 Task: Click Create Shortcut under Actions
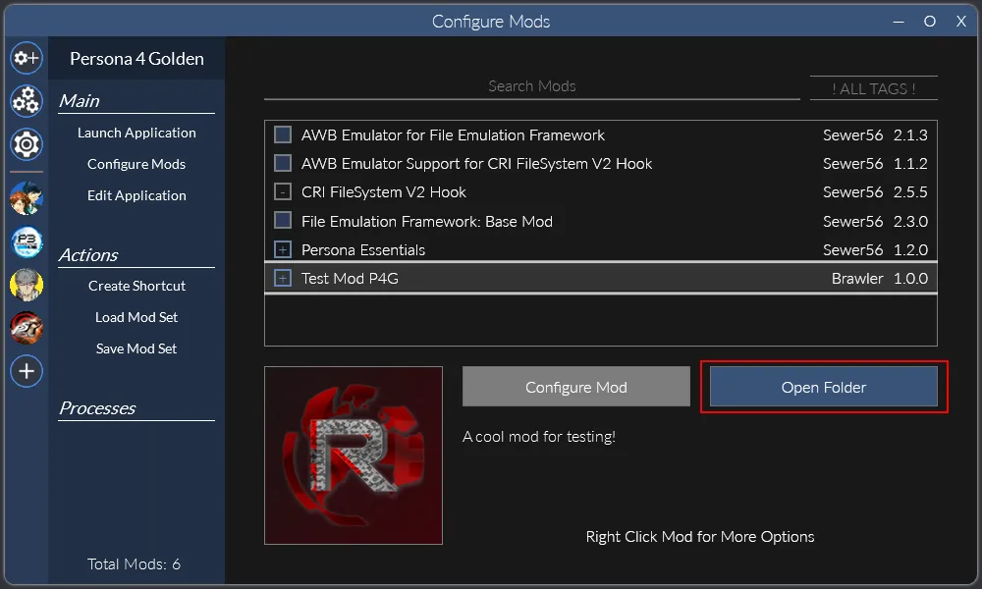click(x=136, y=286)
